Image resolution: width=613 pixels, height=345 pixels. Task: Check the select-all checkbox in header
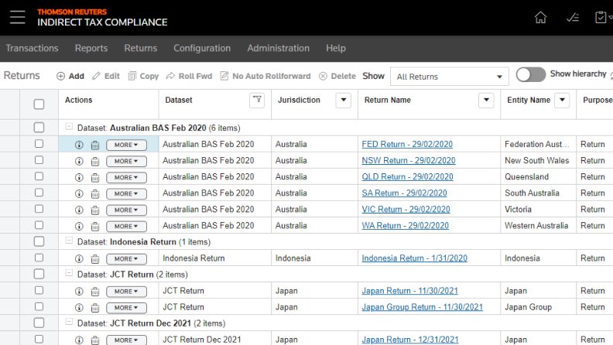(x=39, y=104)
